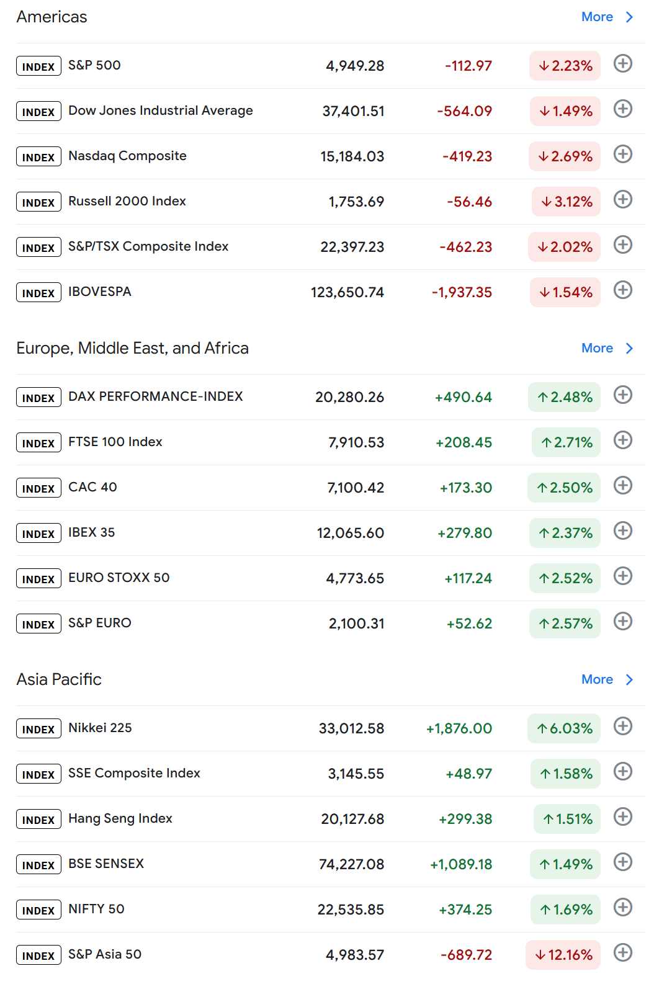The height and width of the screenshot is (984, 654).
Task: Select the S&P Asia 50 change -689.72
Action: (467, 955)
